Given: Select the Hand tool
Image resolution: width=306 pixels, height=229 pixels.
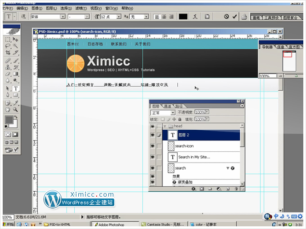Looking at the screenshot, I should tap(8, 110).
